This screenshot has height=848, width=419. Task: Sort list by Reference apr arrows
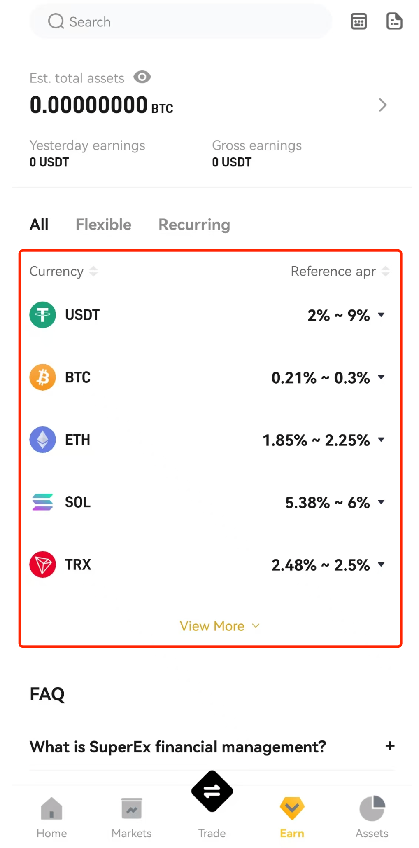[x=385, y=271]
